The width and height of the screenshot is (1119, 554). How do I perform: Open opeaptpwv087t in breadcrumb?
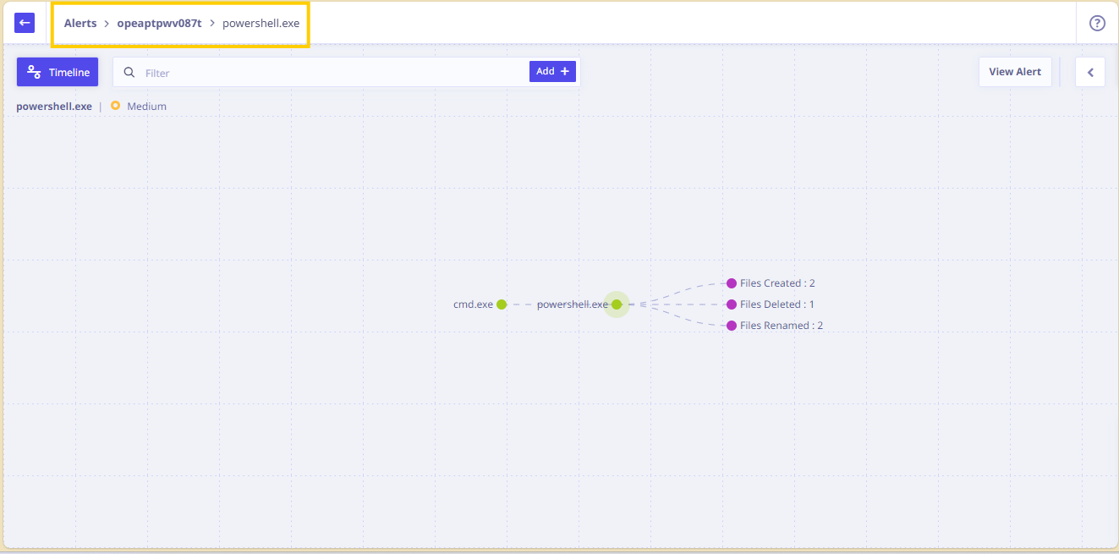point(159,24)
